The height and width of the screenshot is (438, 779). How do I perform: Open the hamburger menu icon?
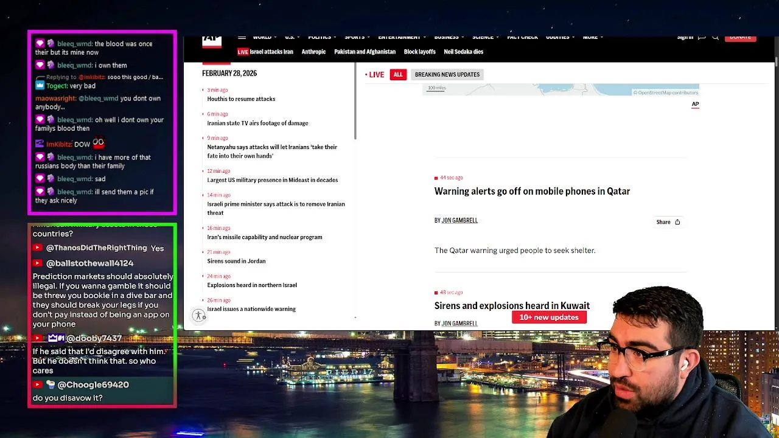[242, 38]
